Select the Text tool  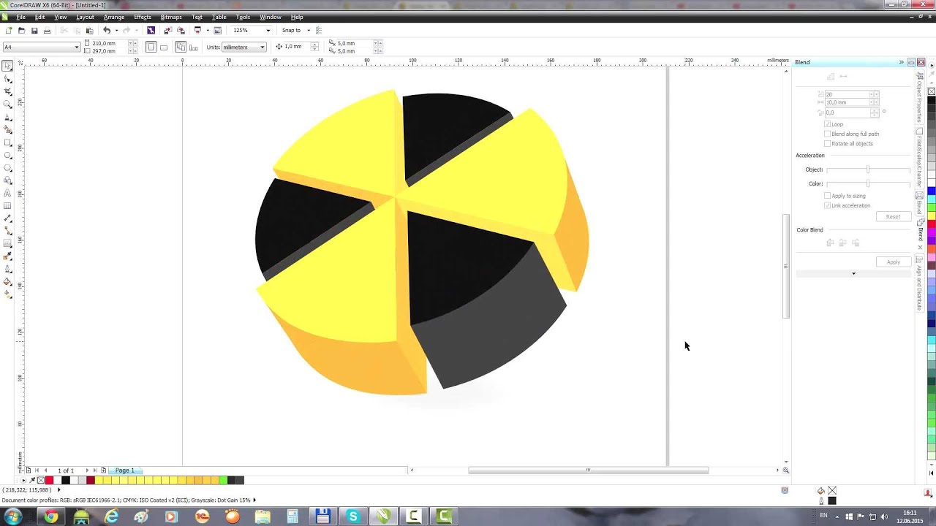(7, 194)
